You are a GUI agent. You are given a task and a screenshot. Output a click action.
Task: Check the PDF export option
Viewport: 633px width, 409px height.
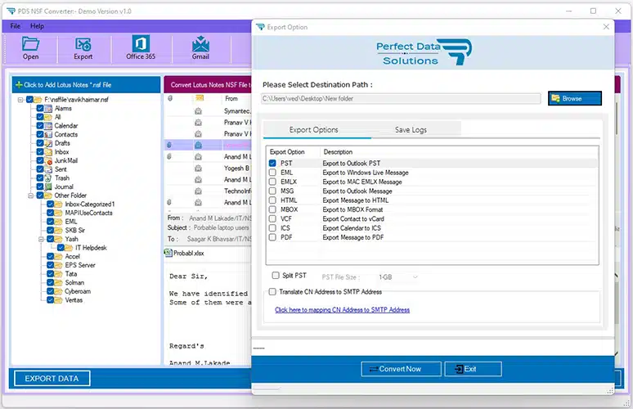[x=272, y=237]
